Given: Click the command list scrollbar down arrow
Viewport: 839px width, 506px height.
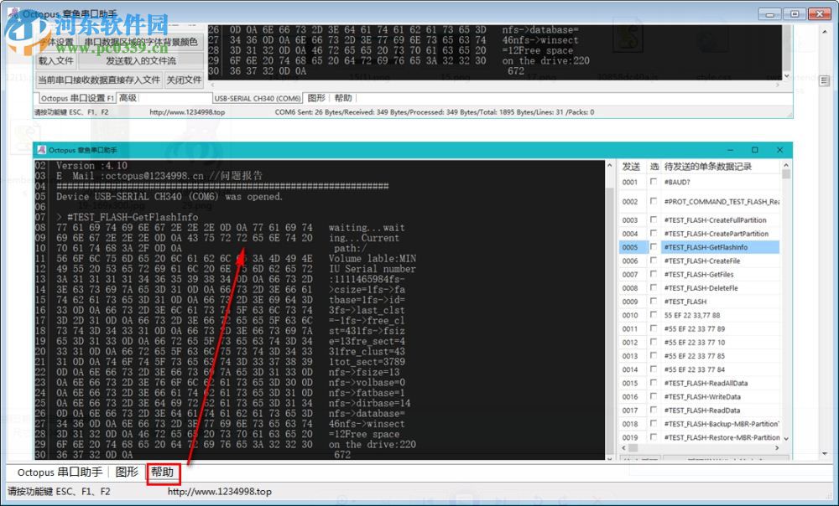Looking at the screenshot, I should pyautogui.click(x=786, y=439).
